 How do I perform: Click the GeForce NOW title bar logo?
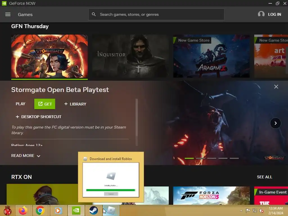(4, 3)
